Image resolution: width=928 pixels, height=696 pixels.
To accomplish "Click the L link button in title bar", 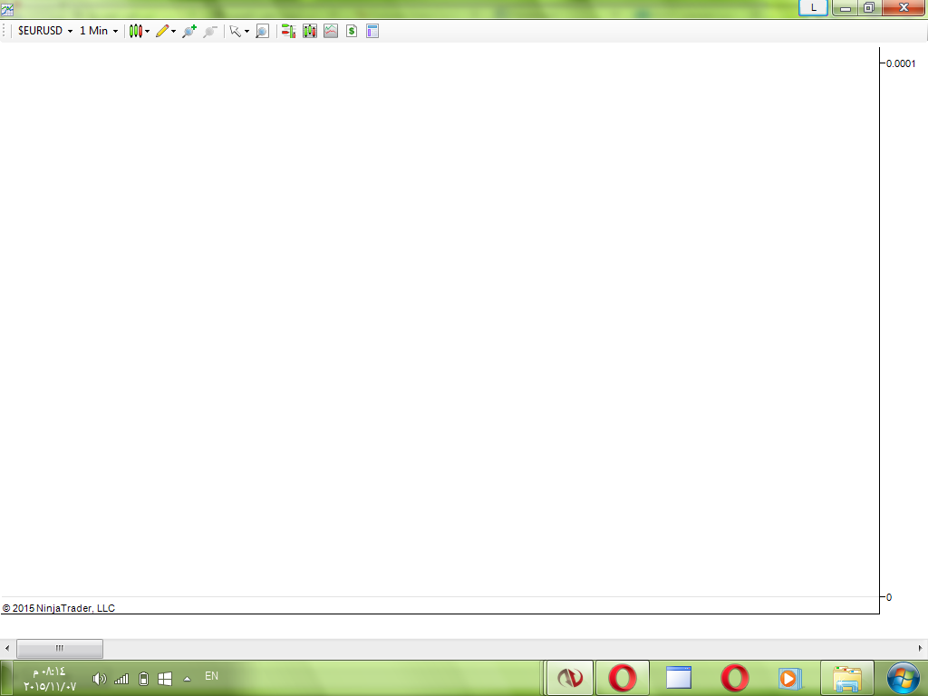I will click(813, 7).
